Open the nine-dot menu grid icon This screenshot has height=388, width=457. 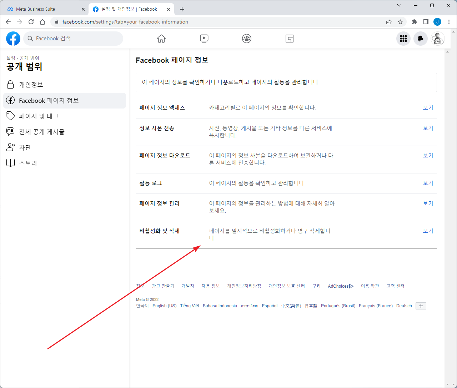403,39
